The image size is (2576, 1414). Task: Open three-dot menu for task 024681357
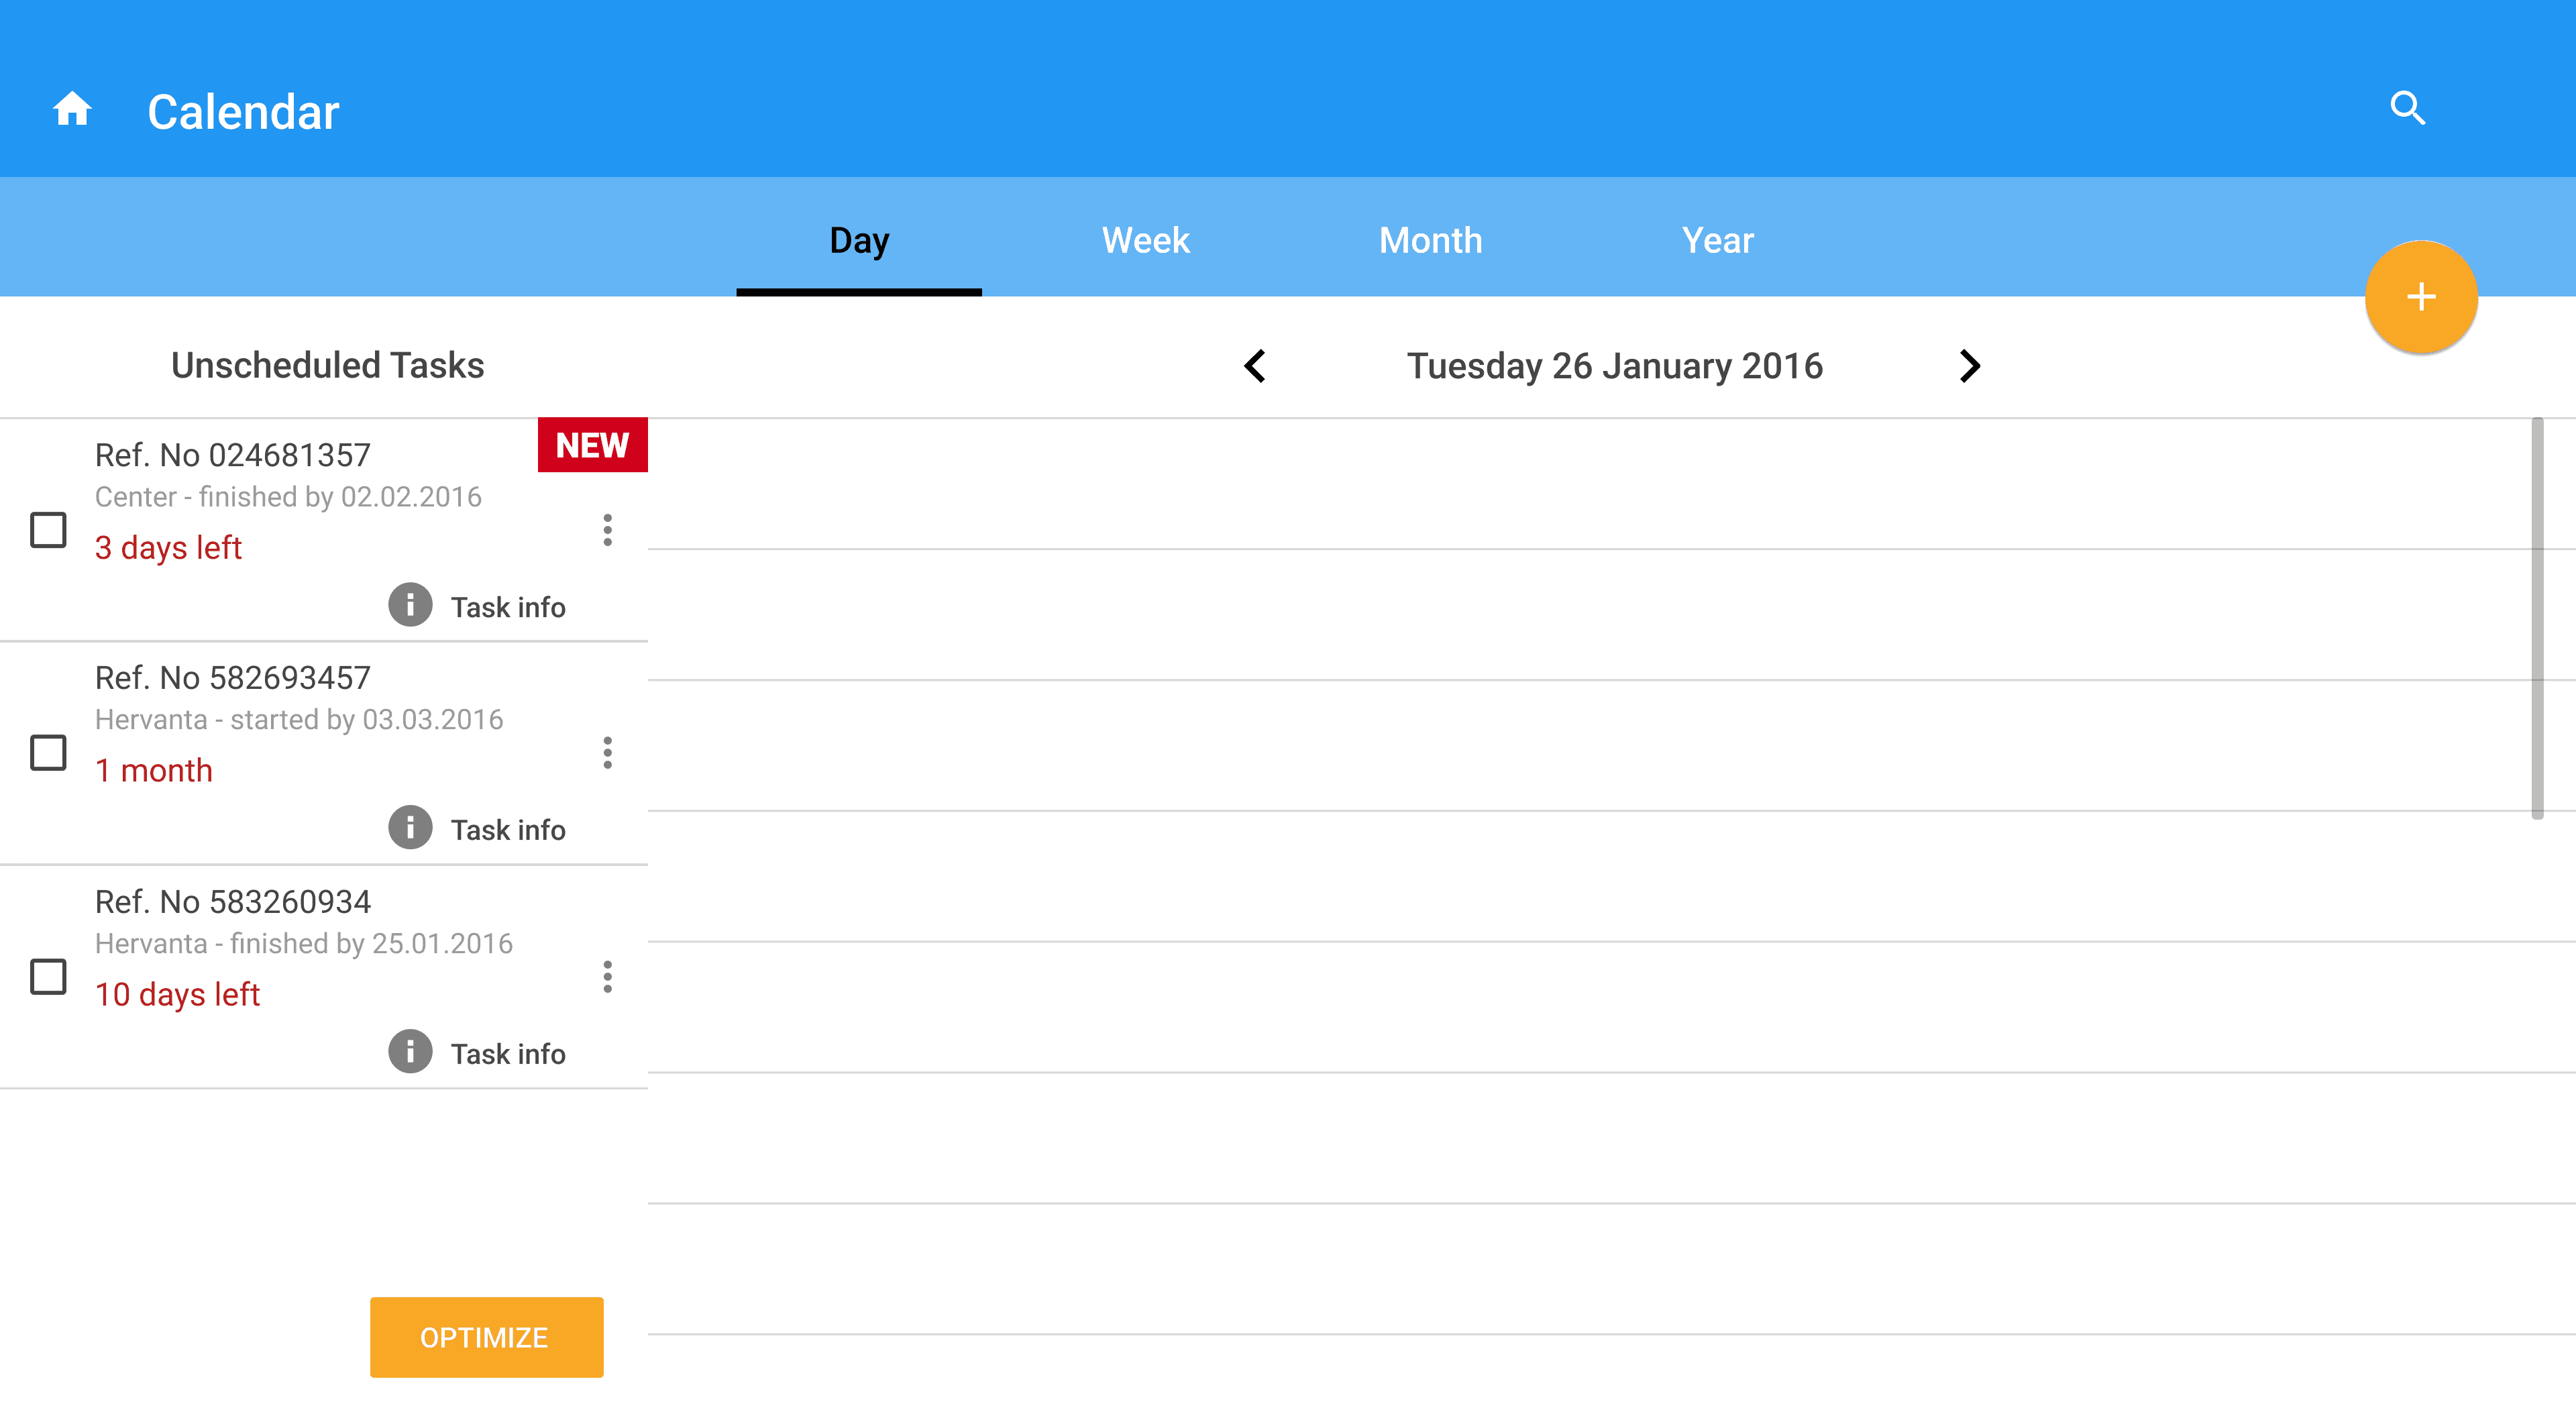pos(607,530)
